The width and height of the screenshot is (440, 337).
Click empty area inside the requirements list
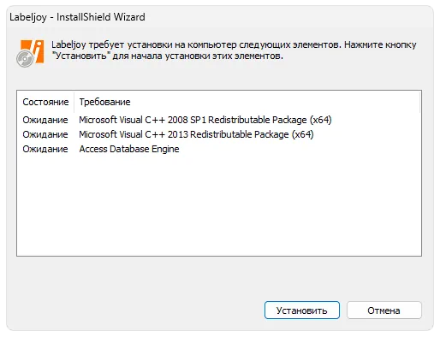(x=219, y=205)
